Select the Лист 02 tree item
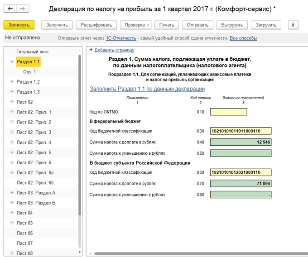 click(24, 102)
